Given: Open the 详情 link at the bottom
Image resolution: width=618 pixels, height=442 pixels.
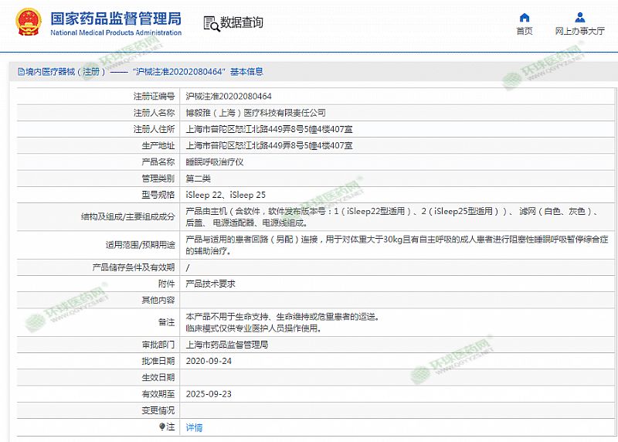Looking at the screenshot, I should pos(194,427).
